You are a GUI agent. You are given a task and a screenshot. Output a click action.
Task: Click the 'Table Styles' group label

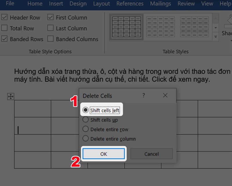point(175,51)
